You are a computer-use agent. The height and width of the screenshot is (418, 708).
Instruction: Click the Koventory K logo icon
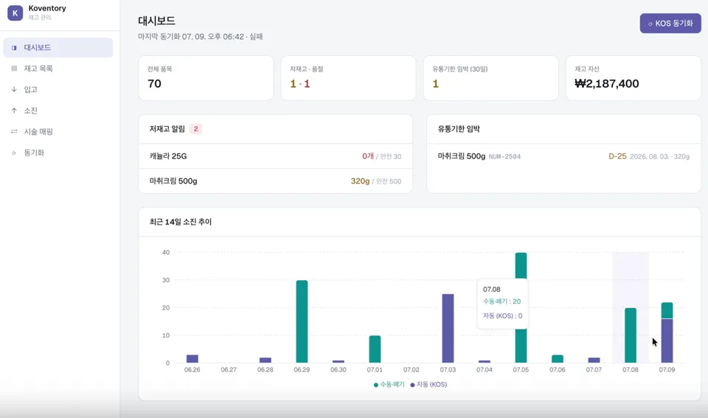point(15,13)
